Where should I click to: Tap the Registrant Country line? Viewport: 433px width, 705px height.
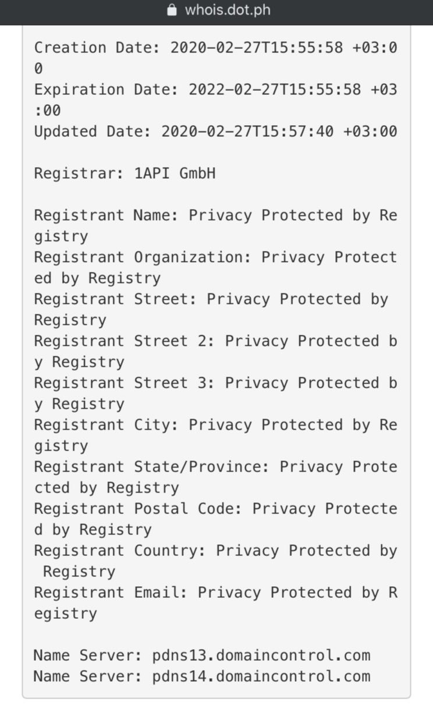215,561
